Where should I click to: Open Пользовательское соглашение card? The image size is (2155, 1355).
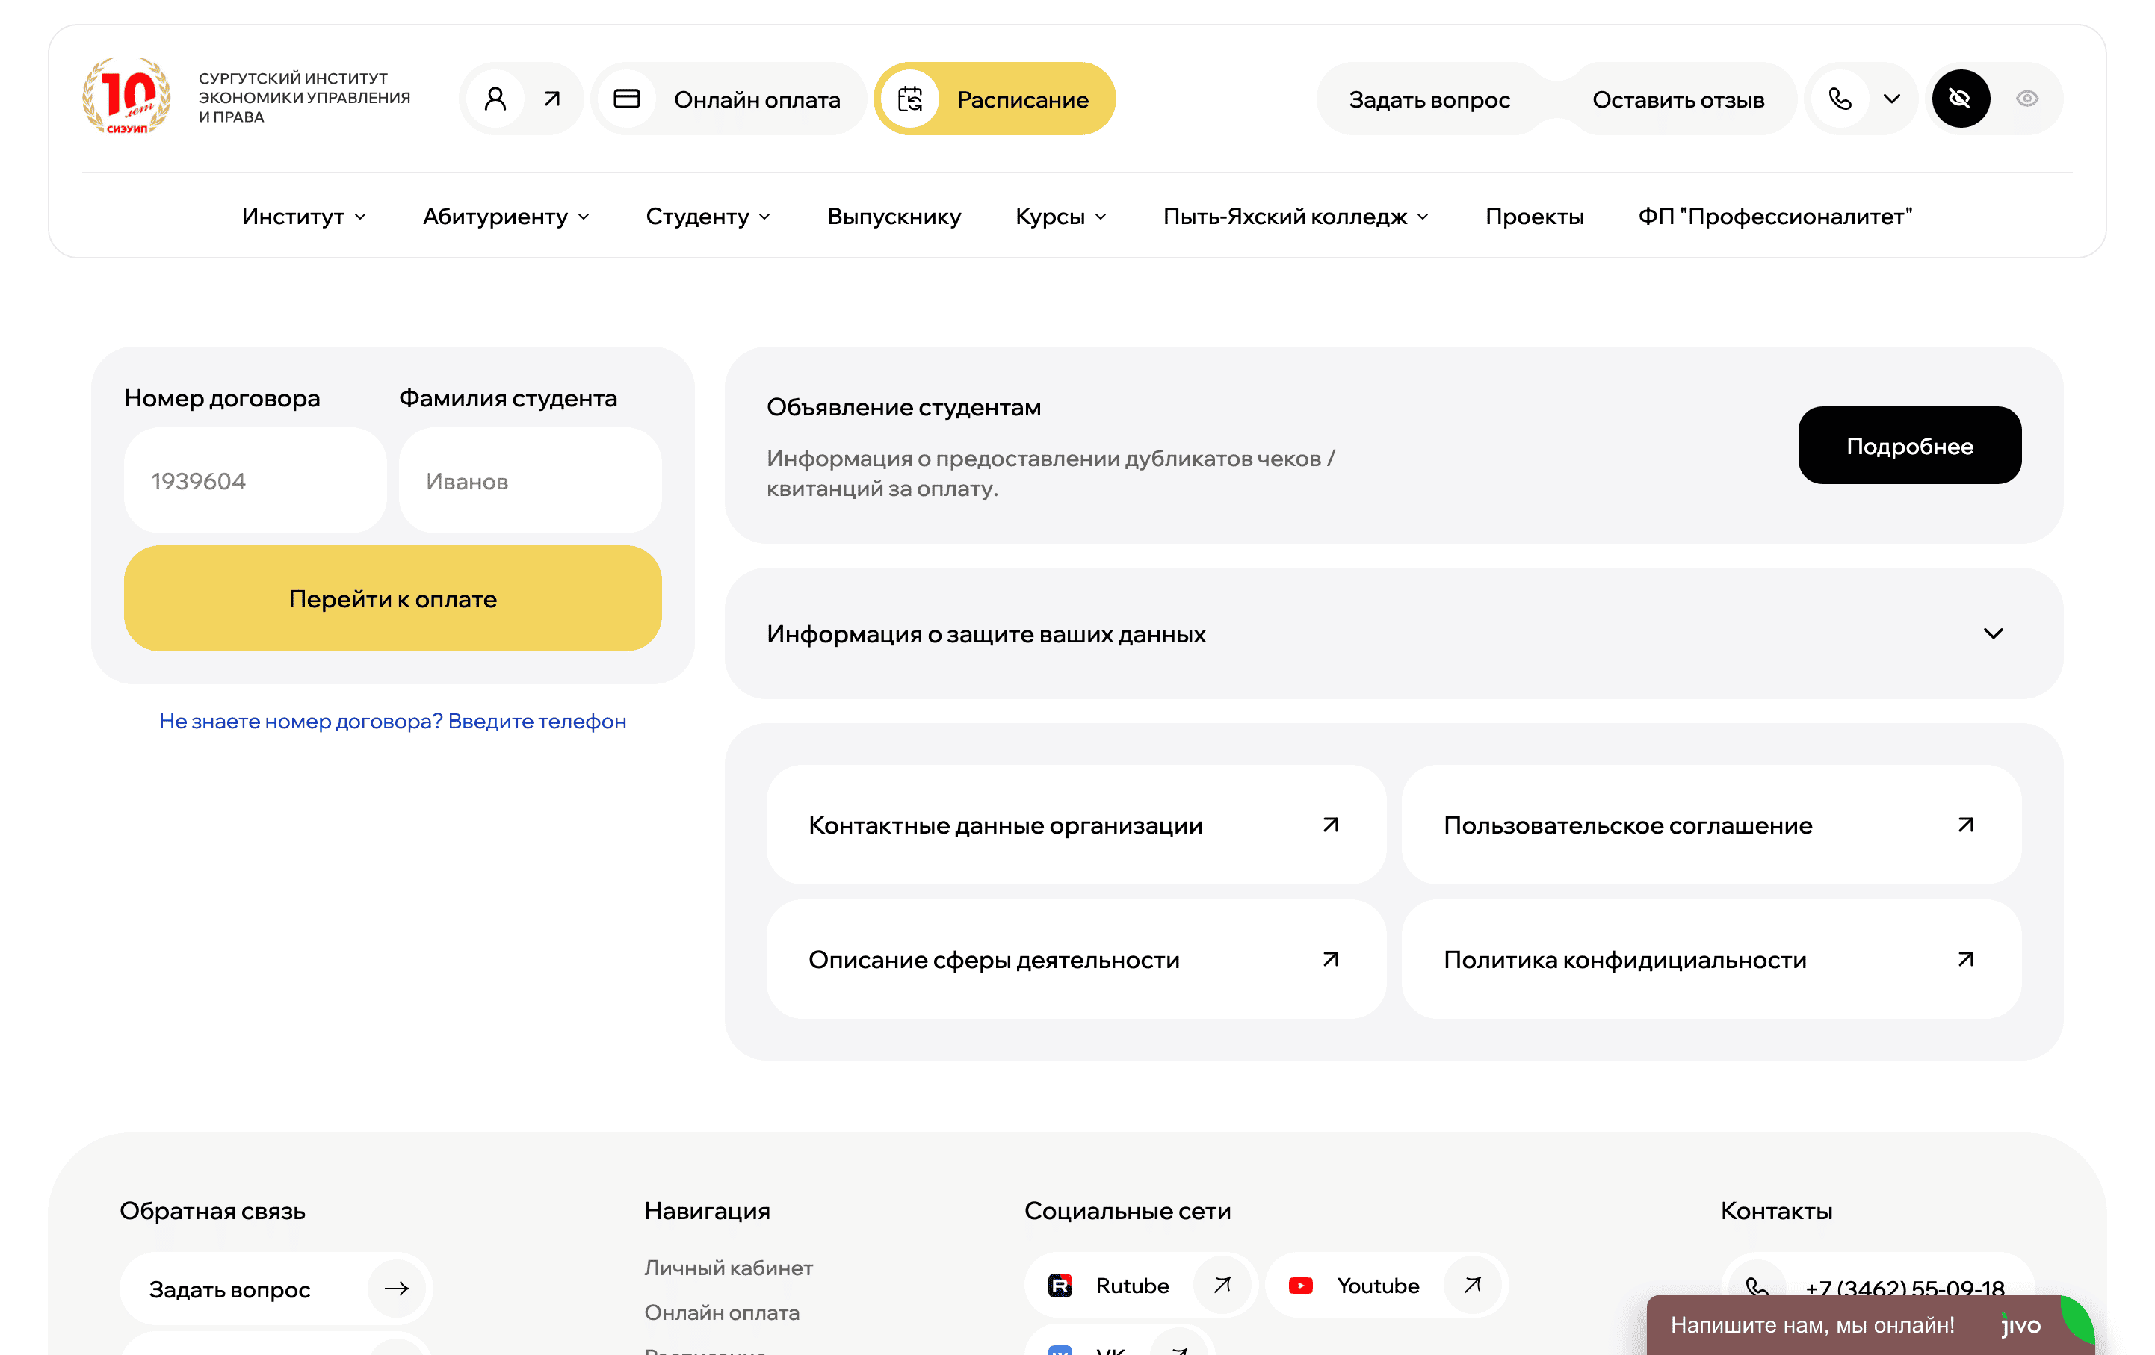pos(1711,825)
